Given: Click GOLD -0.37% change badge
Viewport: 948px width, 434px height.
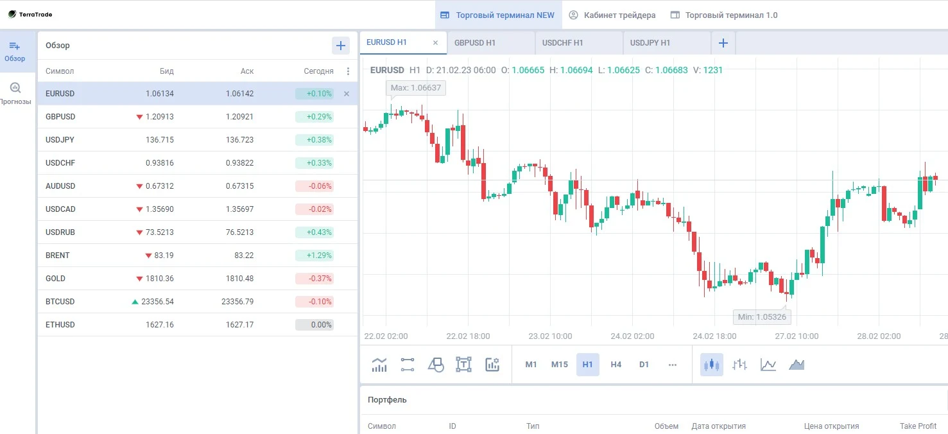Looking at the screenshot, I should [x=315, y=279].
